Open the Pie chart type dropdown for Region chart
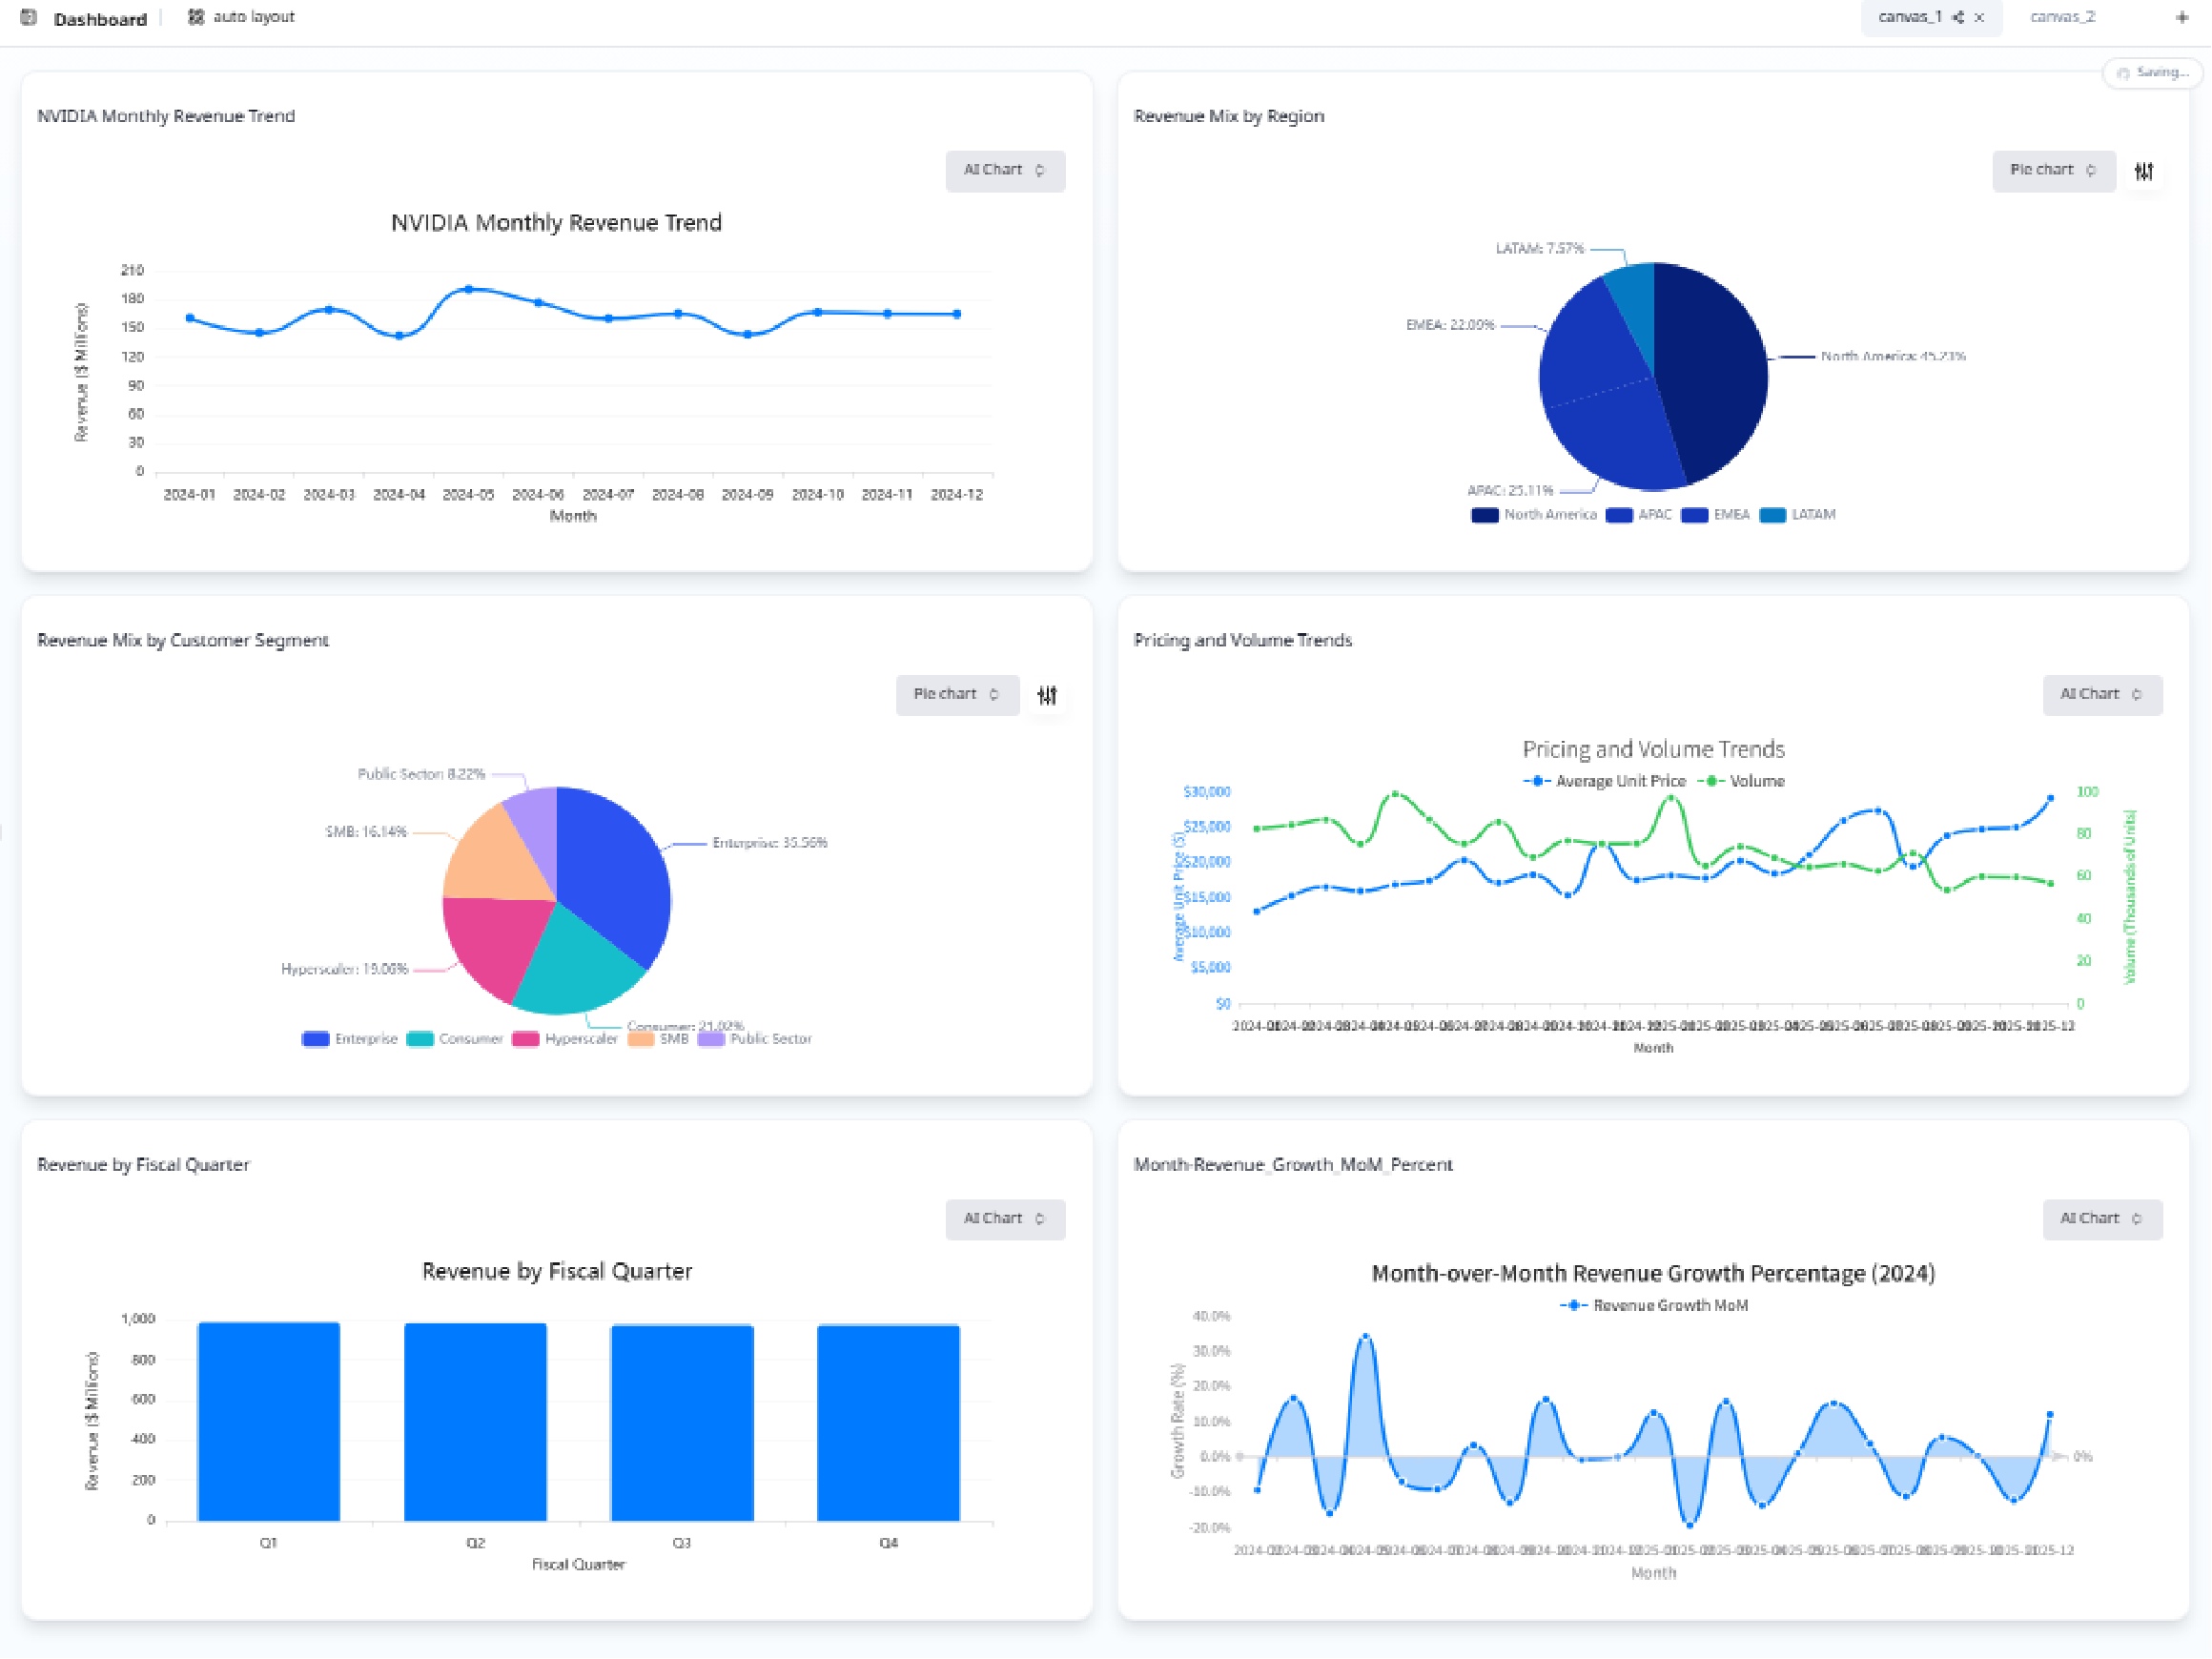Viewport: 2212px width, 1659px height. point(2053,170)
